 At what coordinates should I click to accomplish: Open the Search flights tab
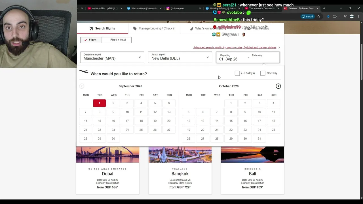(102, 28)
